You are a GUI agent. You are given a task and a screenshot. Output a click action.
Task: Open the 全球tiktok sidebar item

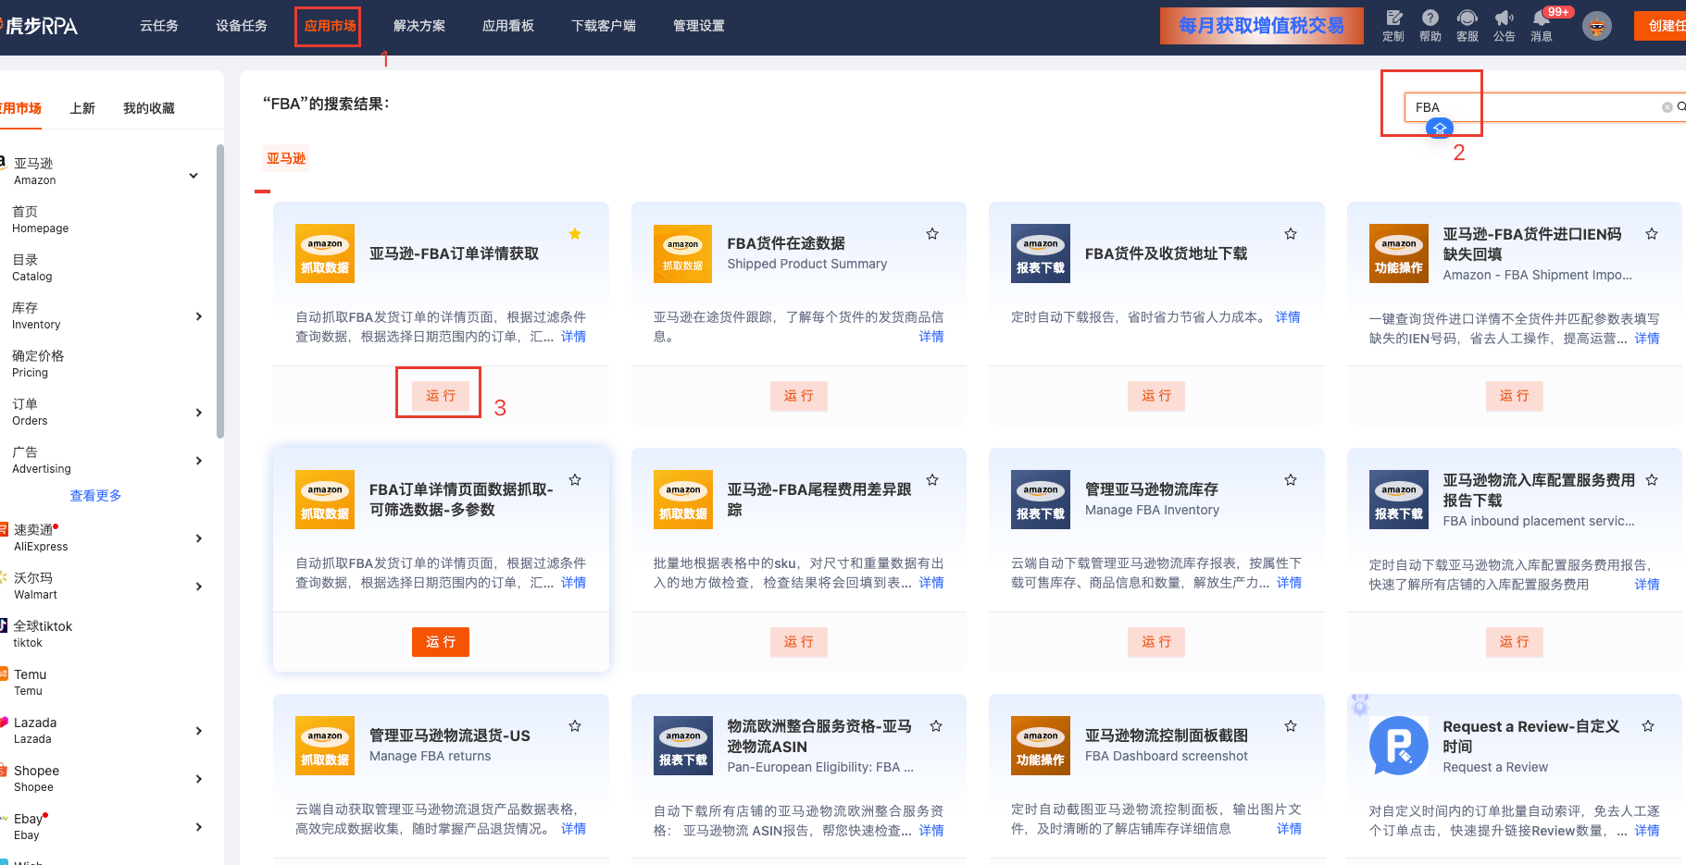(x=42, y=634)
